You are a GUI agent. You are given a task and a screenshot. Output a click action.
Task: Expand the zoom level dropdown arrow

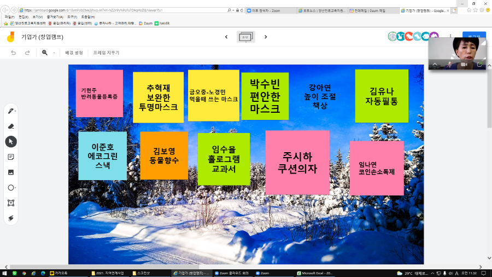pyautogui.click(x=54, y=53)
